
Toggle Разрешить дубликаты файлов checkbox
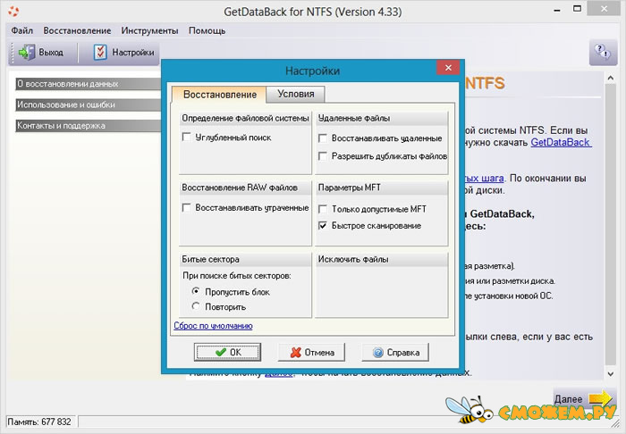pyautogui.click(x=323, y=155)
